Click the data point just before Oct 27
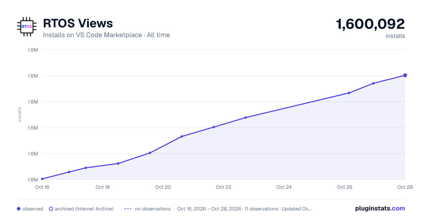The image size is (422, 221). (x=373, y=83)
